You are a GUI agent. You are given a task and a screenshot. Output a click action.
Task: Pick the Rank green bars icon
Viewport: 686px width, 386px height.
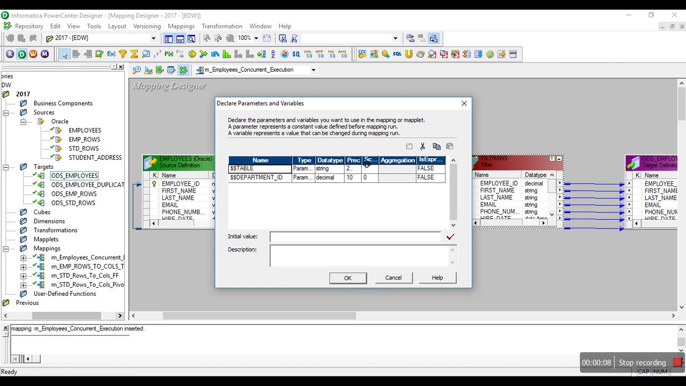(x=227, y=54)
